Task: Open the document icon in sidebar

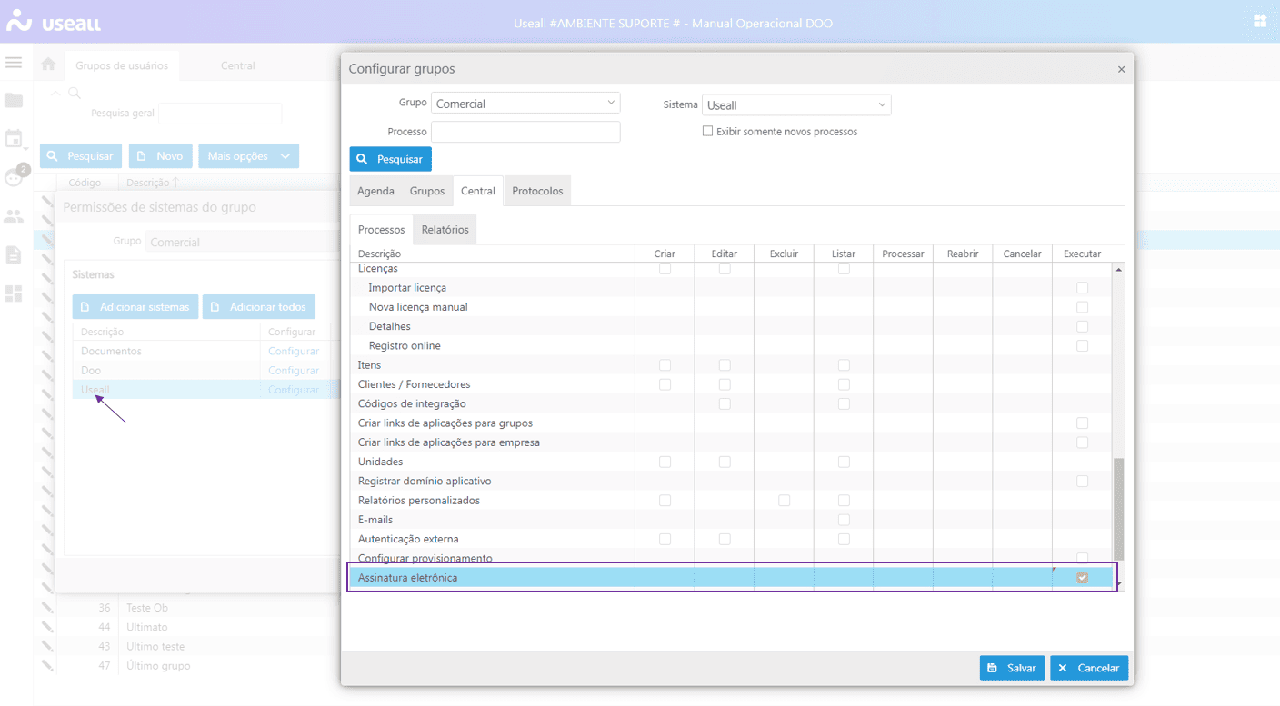Action: pos(14,254)
